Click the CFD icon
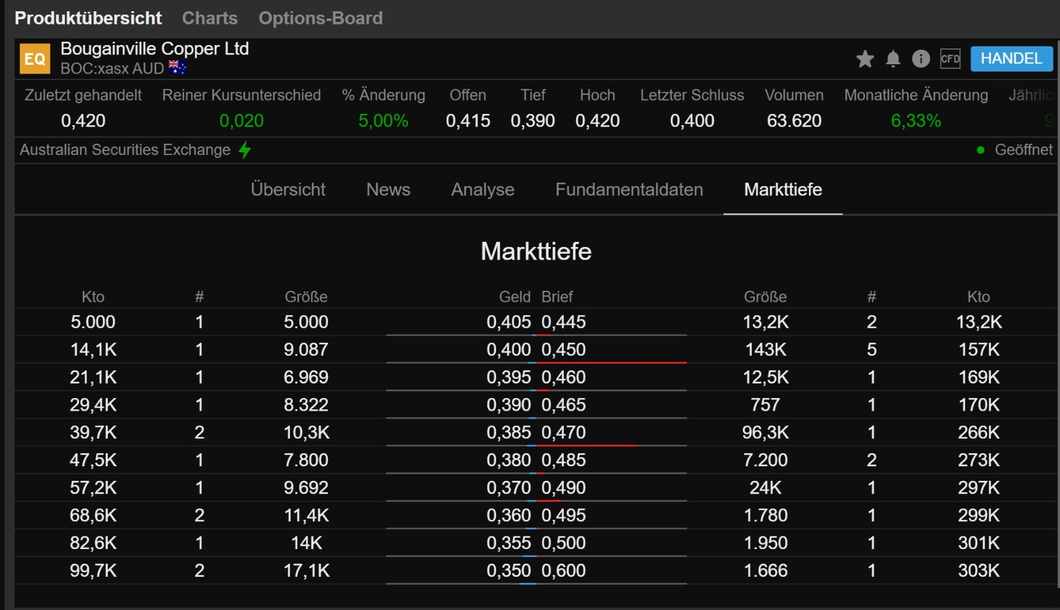The height and width of the screenshot is (610, 1060). coord(950,59)
